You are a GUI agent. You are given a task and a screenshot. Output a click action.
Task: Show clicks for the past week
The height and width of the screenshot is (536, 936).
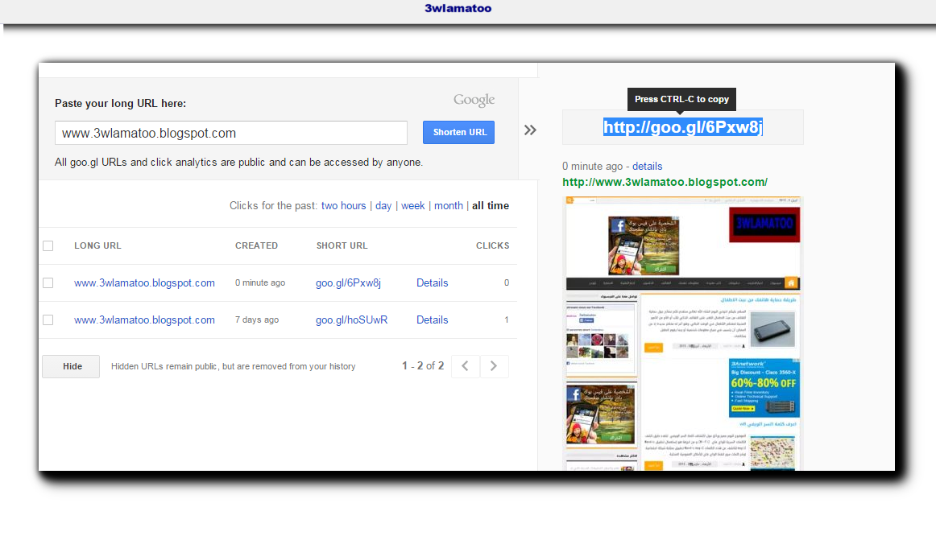pos(413,206)
